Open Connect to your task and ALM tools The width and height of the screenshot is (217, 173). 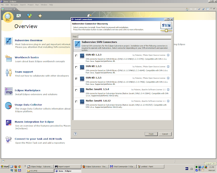pos(38,139)
